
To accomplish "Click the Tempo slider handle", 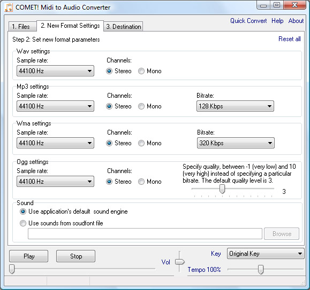I will point(261,270).
